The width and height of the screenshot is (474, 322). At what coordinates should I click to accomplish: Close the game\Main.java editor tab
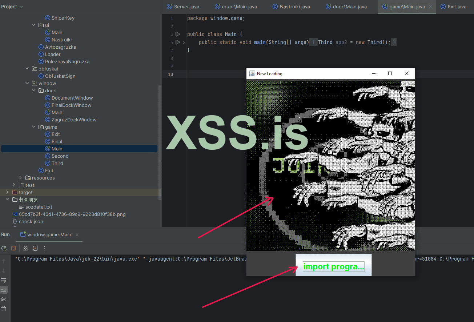tap(431, 7)
